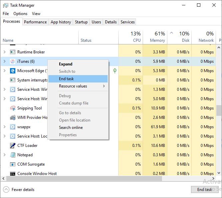Expand the Runtime Broker process group
This screenshot has width=222, height=198.
[5, 52]
